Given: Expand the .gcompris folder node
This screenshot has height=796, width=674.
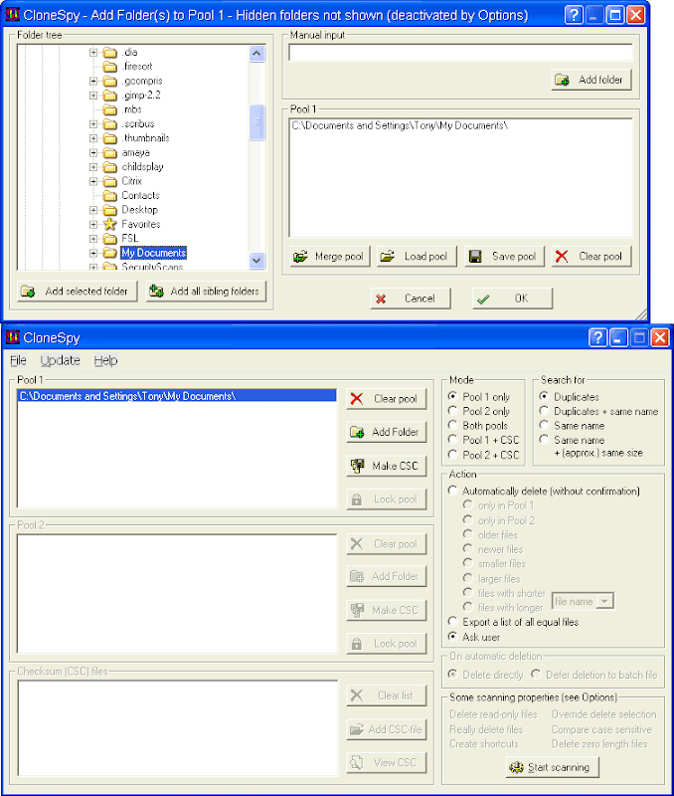Looking at the screenshot, I should pos(93,81).
